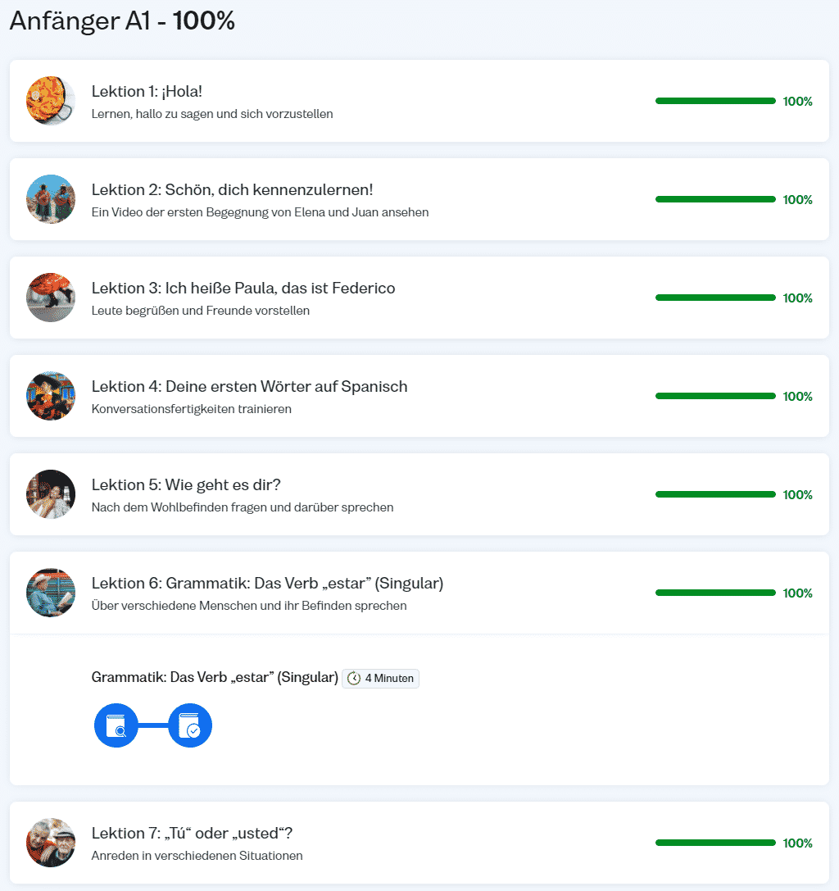Open the book-with-checkmark review step icon
839x891 pixels.
click(x=190, y=725)
